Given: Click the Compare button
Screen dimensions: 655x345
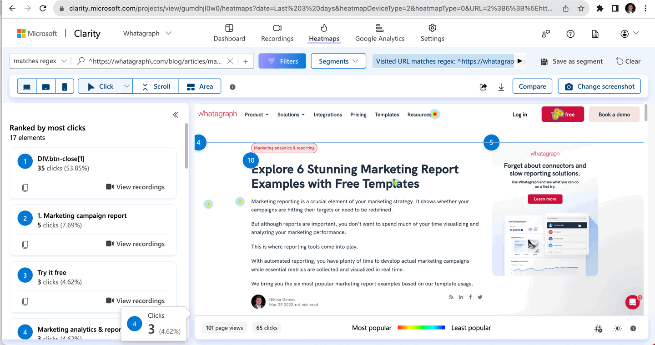Looking at the screenshot, I should tap(532, 86).
